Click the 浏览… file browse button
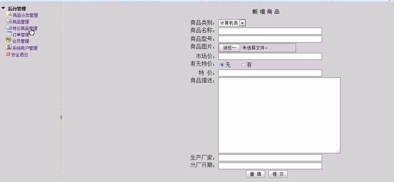The width and height of the screenshot is (394, 182). (229, 47)
